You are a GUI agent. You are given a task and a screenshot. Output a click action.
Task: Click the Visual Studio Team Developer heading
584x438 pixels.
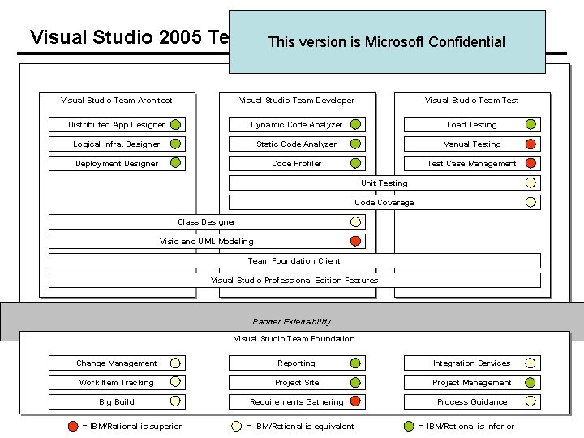click(297, 101)
